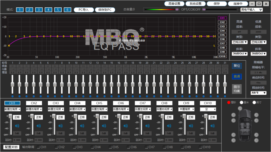Switch to the CH10 EQ graph tab
This screenshot has height=152, width=271.
click(x=222, y=56)
